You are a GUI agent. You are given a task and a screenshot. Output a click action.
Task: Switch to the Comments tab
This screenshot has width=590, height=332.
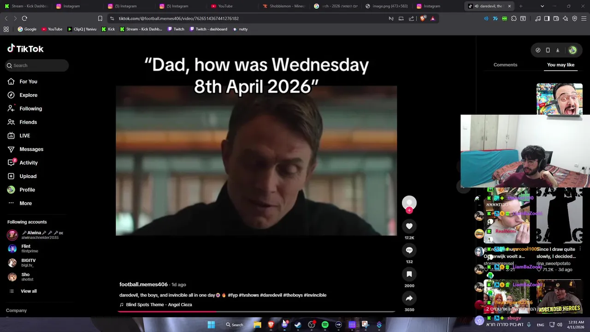(505, 65)
